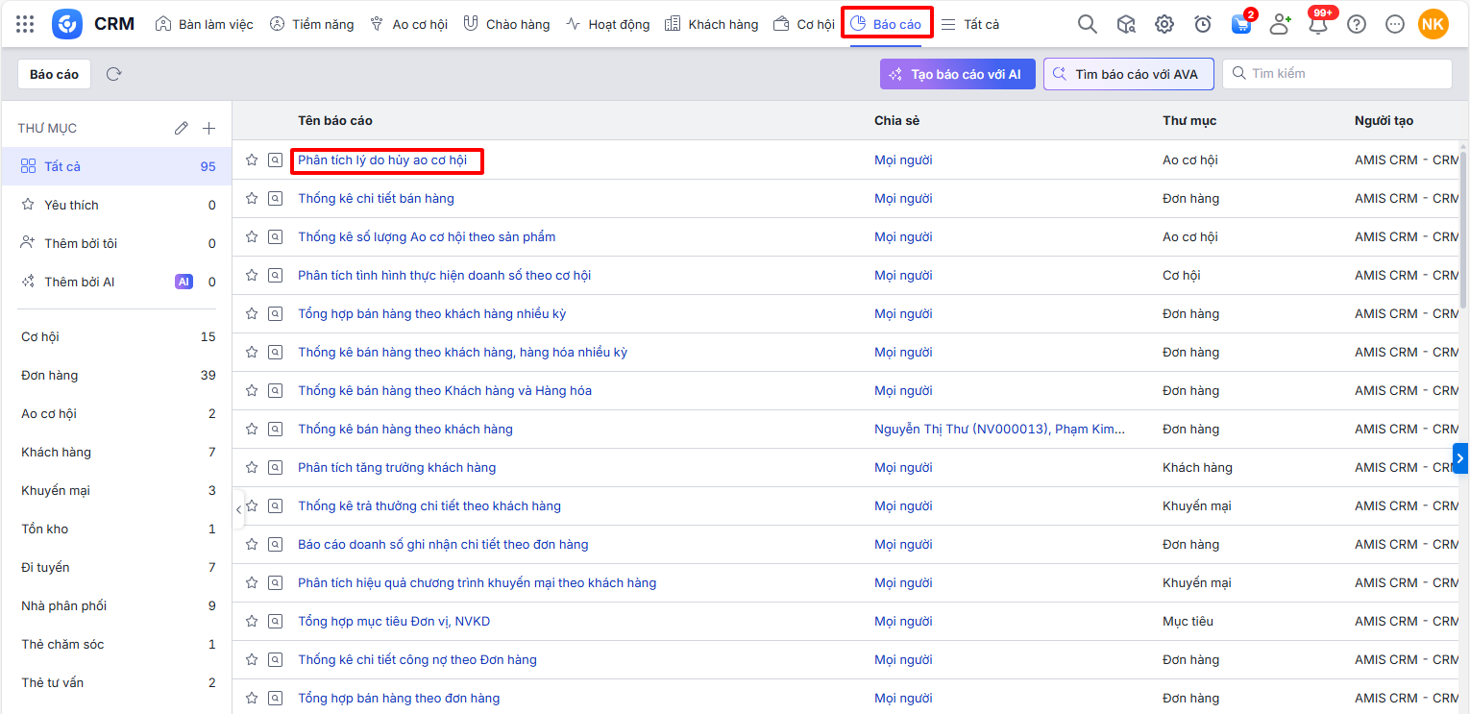Add a new folder with plus icon
Viewport: 1470px width, 714px height.
(x=209, y=128)
